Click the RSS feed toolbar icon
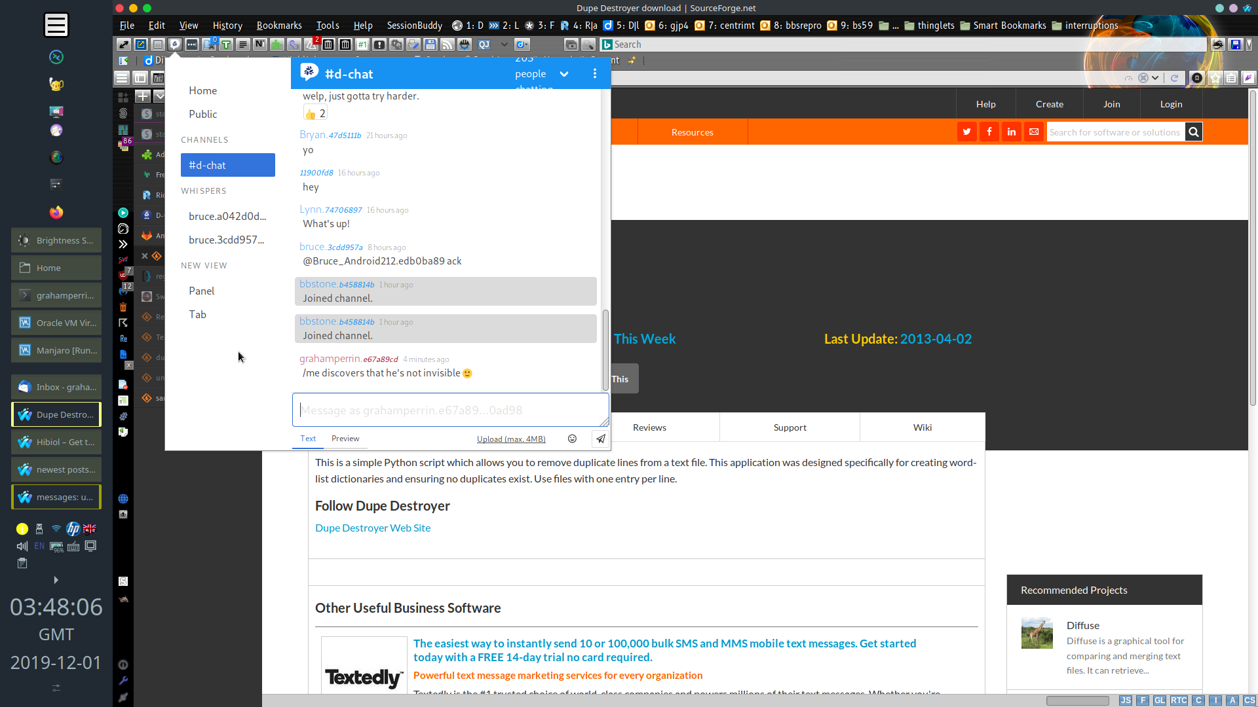 (x=448, y=45)
